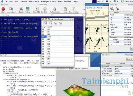Select the pie.sales row in Workspace
The height and width of the screenshot is (96, 133).
121,27
